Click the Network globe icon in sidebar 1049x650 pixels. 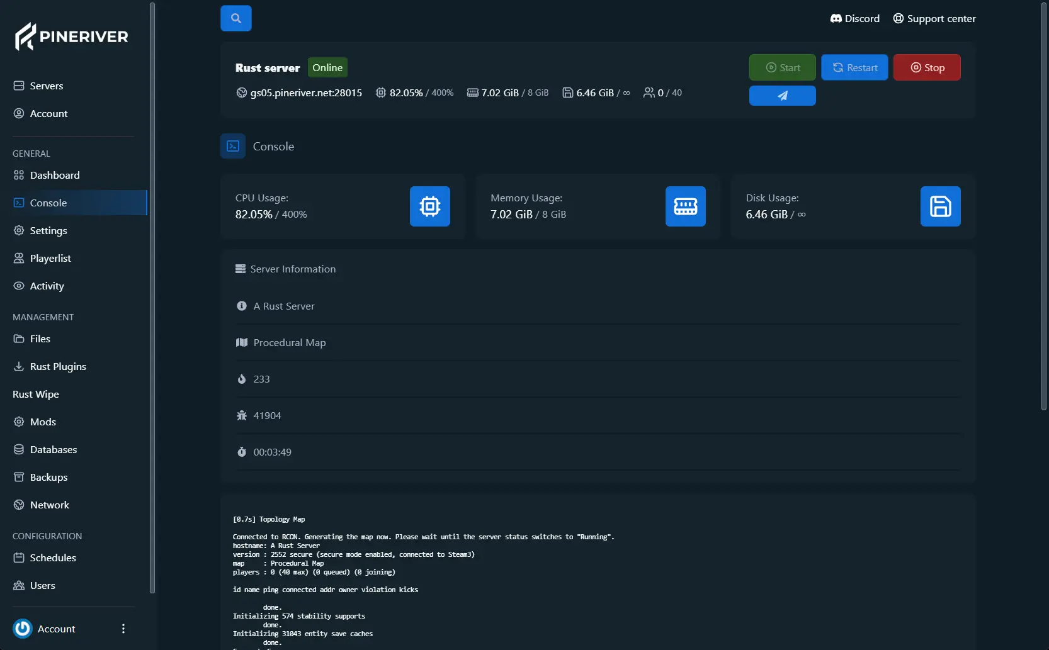pyautogui.click(x=19, y=505)
